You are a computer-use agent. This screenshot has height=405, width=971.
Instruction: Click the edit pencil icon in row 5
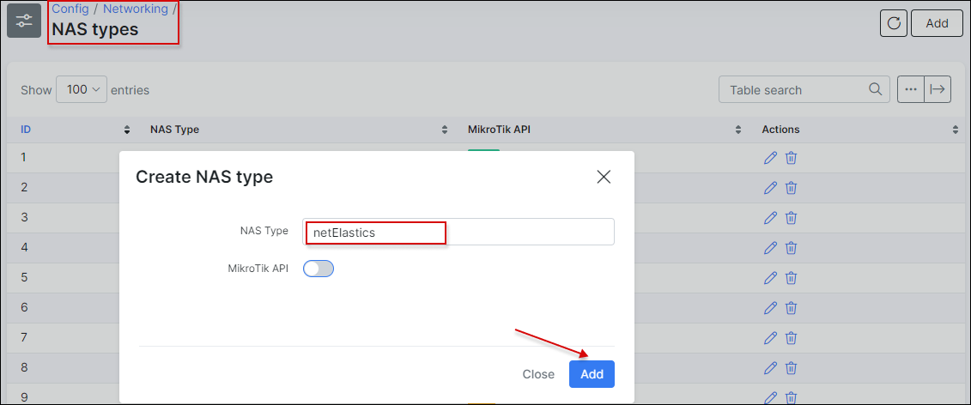click(770, 278)
